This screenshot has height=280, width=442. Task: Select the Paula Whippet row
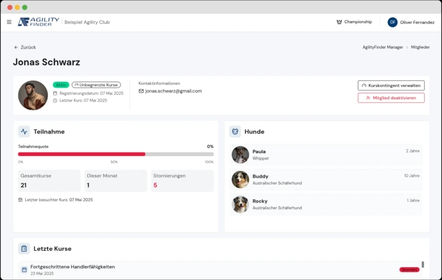point(326,155)
